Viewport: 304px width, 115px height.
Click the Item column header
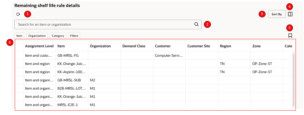tap(72, 46)
